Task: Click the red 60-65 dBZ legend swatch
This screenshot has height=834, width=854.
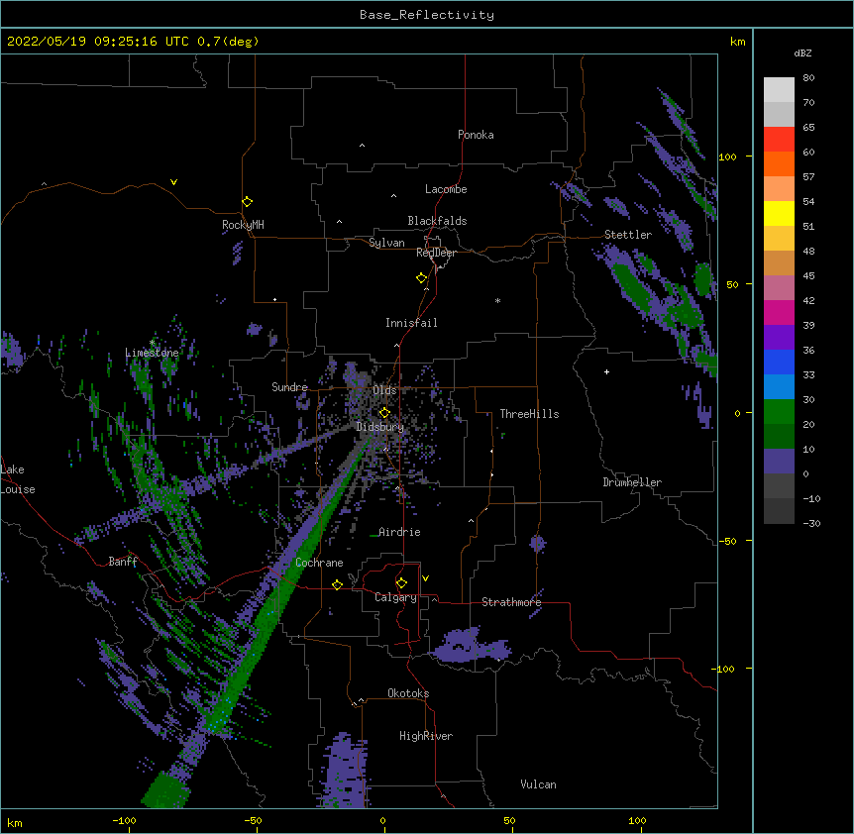Action: (779, 140)
